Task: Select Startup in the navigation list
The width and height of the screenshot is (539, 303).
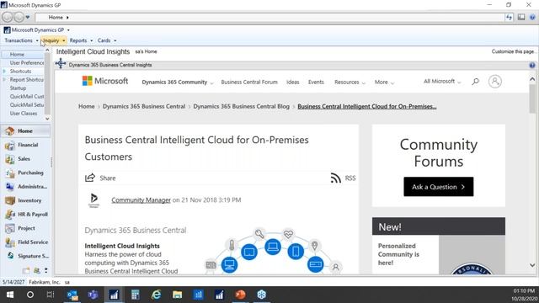Action: [18, 88]
